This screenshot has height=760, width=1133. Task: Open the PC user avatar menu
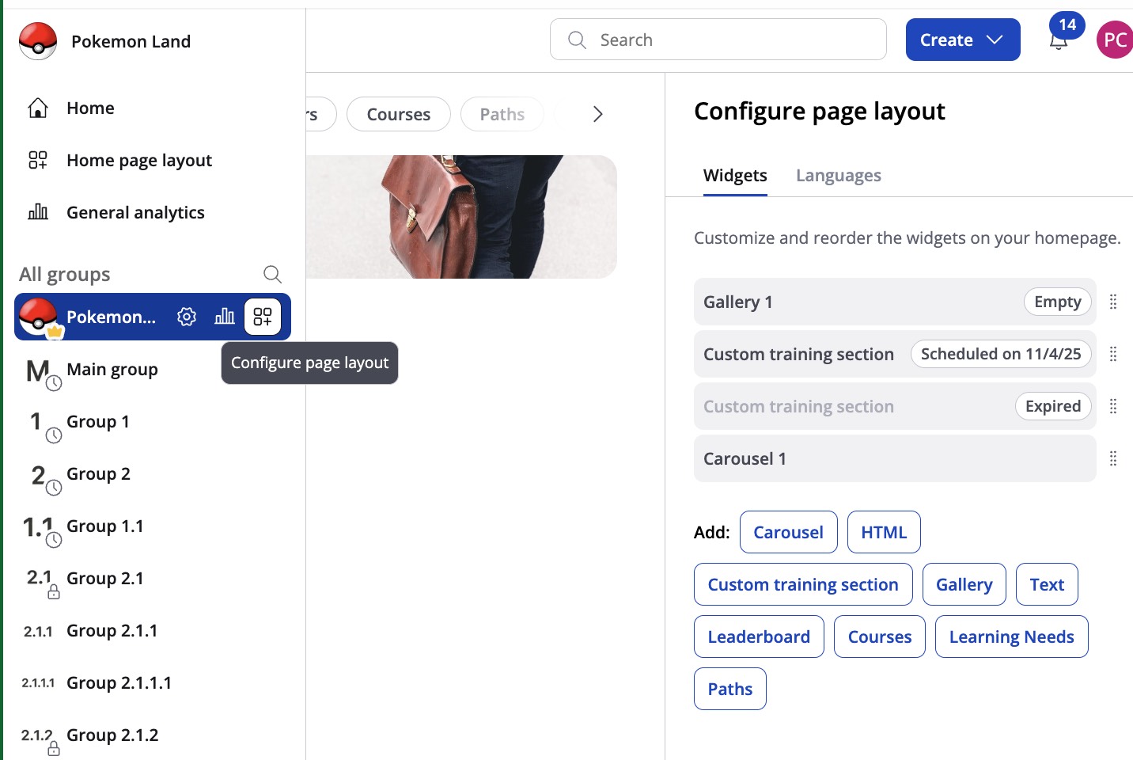pos(1115,40)
